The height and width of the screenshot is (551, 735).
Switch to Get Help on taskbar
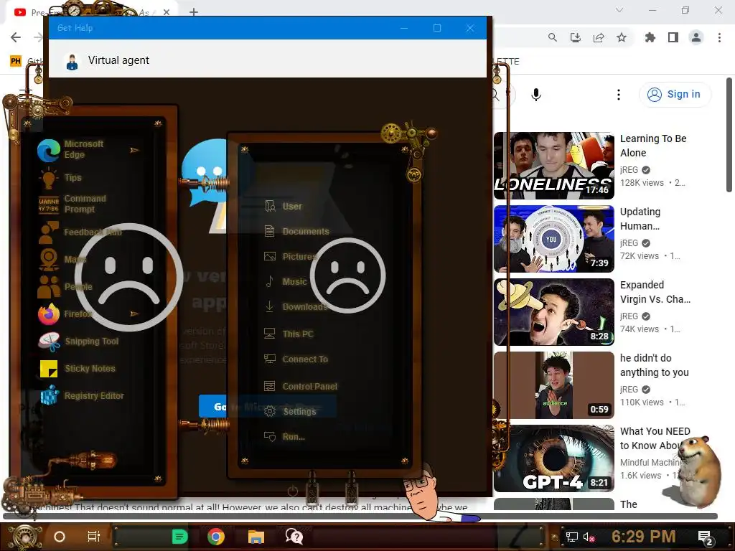point(294,537)
